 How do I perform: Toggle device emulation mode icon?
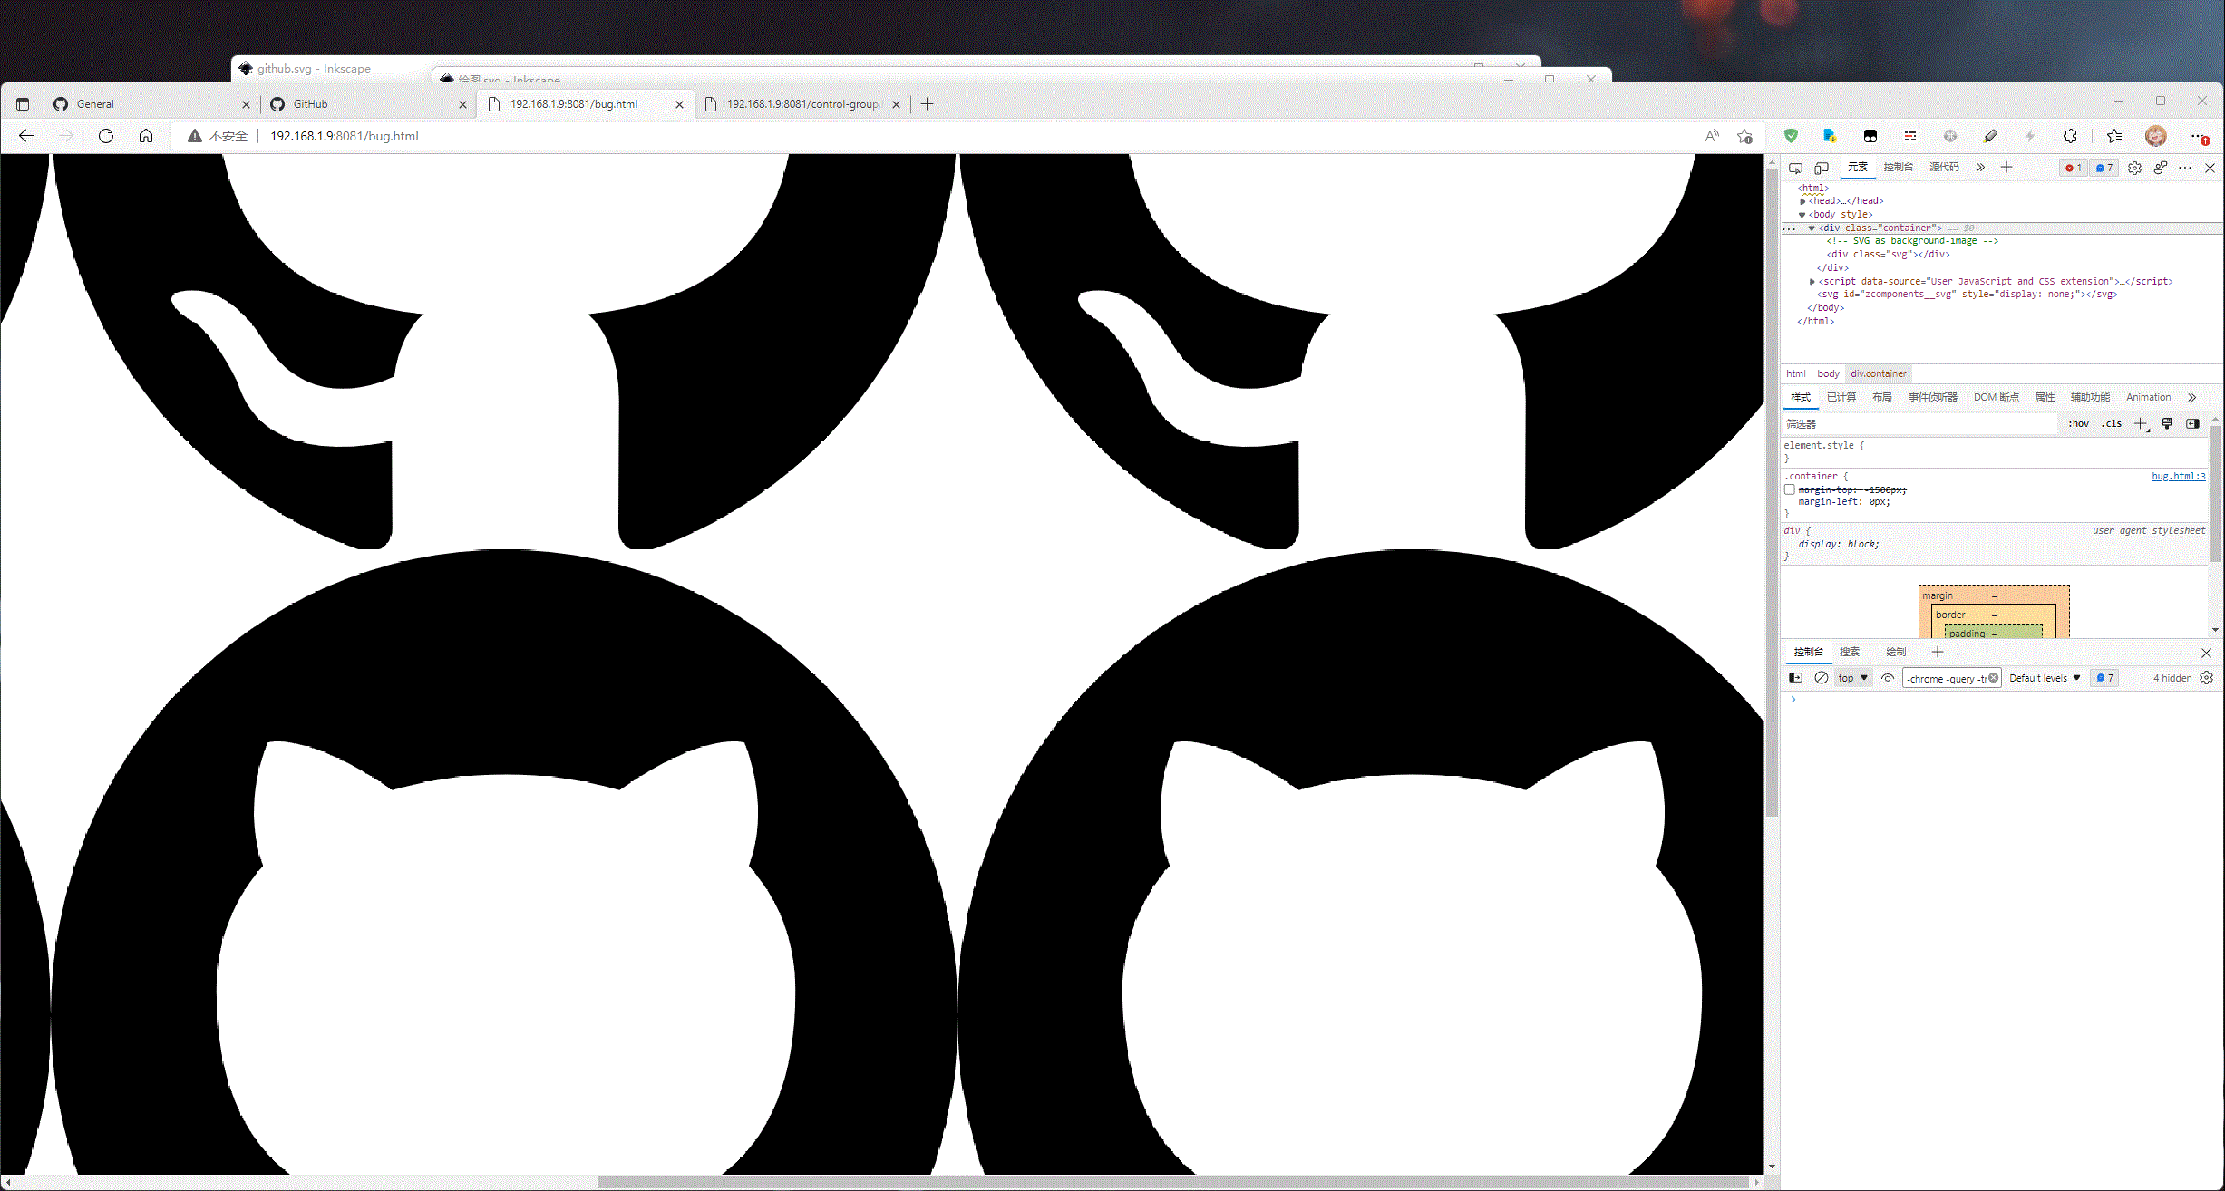[x=1821, y=168]
